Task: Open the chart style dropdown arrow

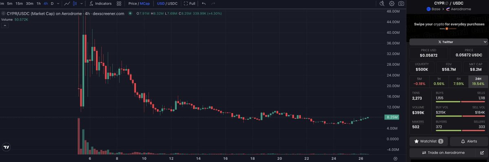Action: click(x=81, y=3)
